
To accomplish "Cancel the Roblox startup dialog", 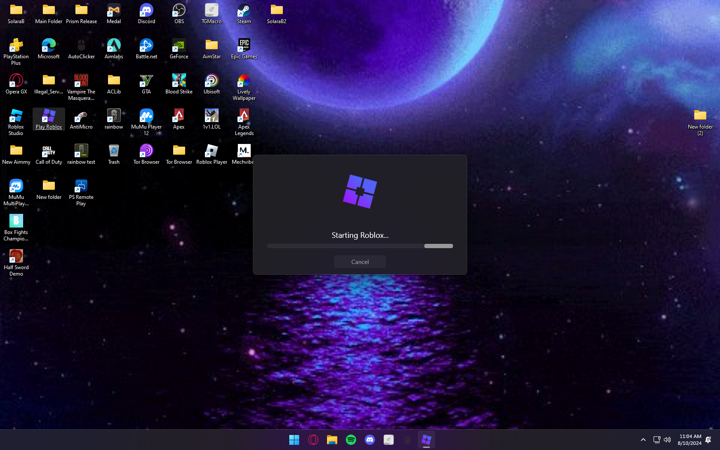I will point(360,262).
